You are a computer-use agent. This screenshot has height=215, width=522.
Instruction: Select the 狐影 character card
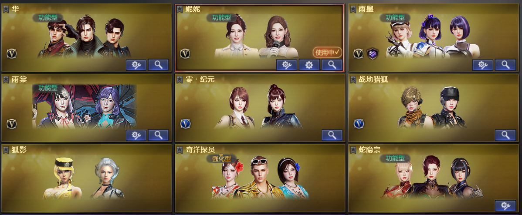(x=87, y=178)
